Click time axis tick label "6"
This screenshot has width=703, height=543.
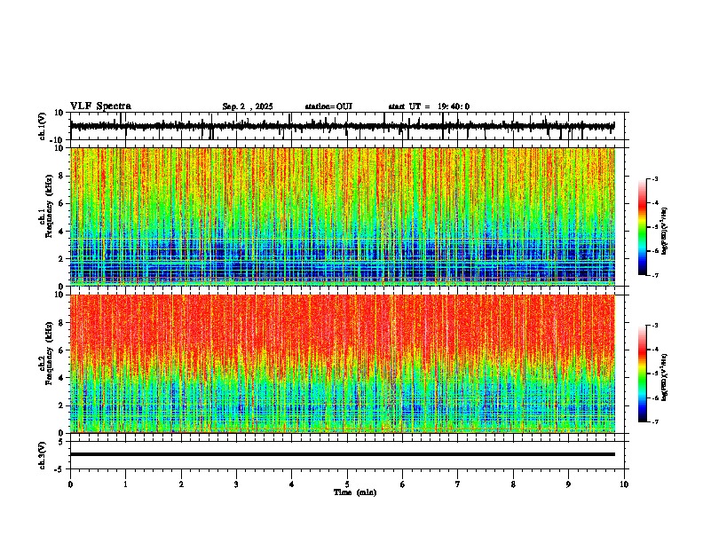[x=403, y=484]
